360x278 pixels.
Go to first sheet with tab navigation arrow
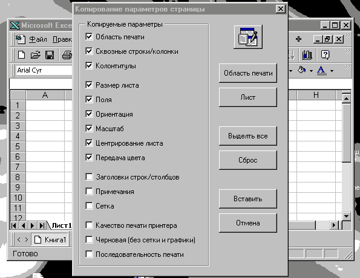tap(14, 225)
